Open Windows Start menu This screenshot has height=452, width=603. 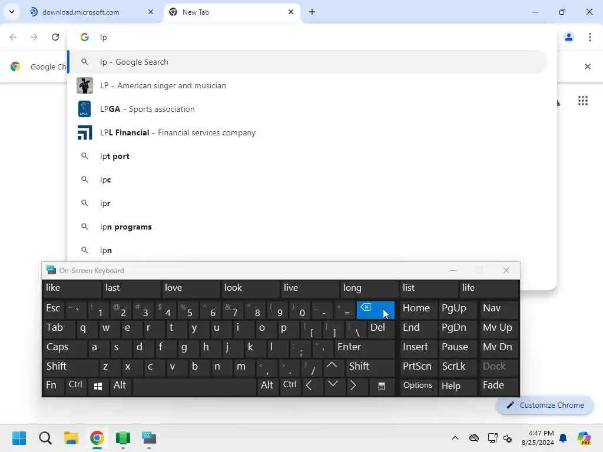[19, 438]
